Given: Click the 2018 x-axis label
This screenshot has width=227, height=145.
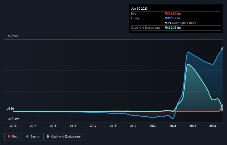Looking at the screenshot, I should pyautogui.click(x=113, y=126).
